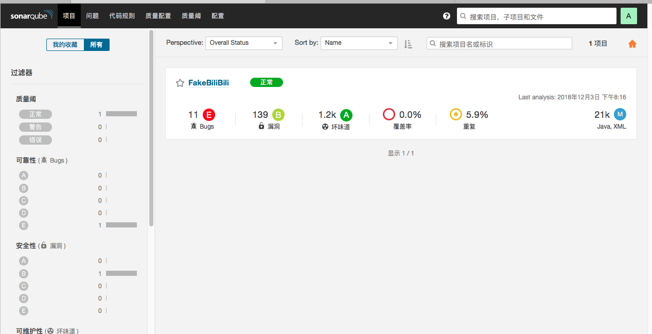Click the 显示 1 / 1 text

401,153
